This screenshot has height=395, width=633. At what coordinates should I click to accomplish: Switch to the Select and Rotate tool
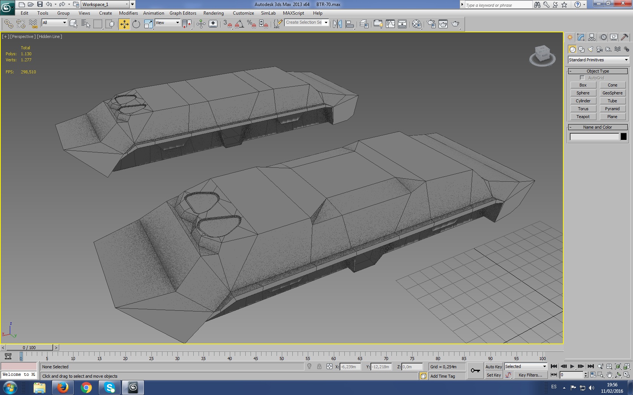point(136,24)
